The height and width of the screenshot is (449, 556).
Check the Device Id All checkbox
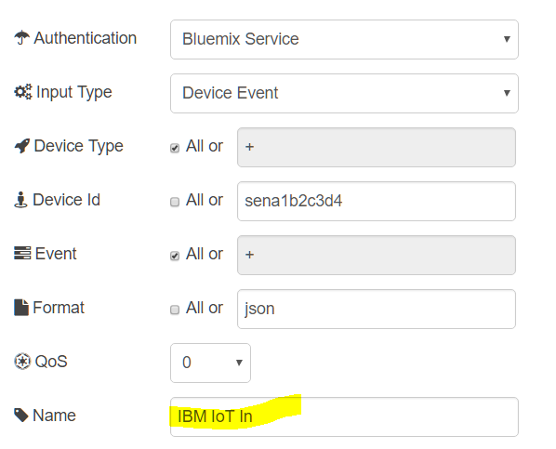(x=175, y=202)
